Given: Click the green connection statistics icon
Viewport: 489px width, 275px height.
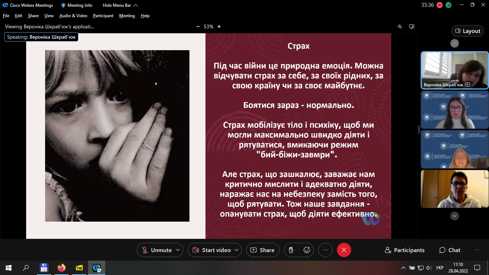Looking at the screenshot, I should tap(449, 5).
